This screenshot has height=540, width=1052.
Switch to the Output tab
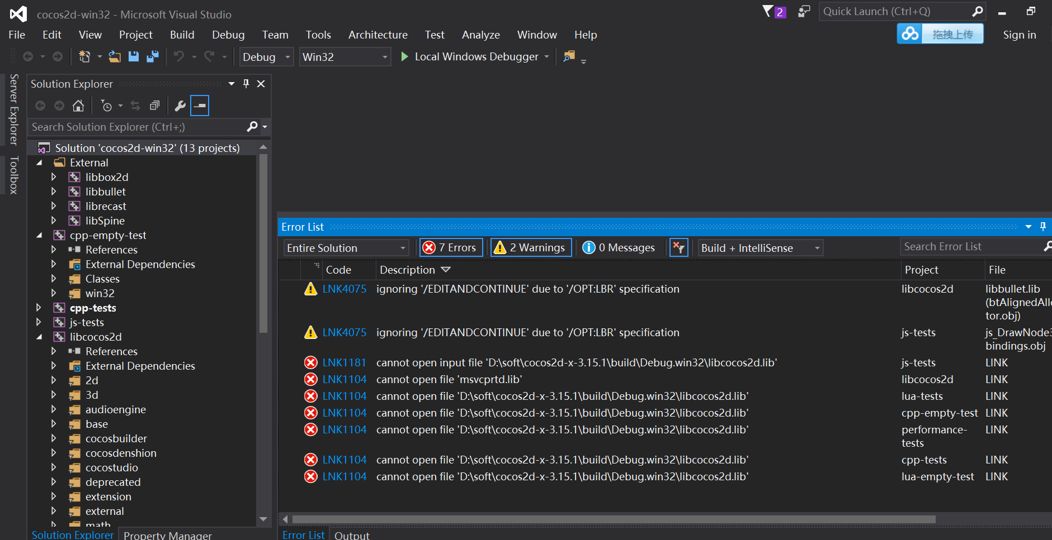pyautogui.click(x=352, y=535)
